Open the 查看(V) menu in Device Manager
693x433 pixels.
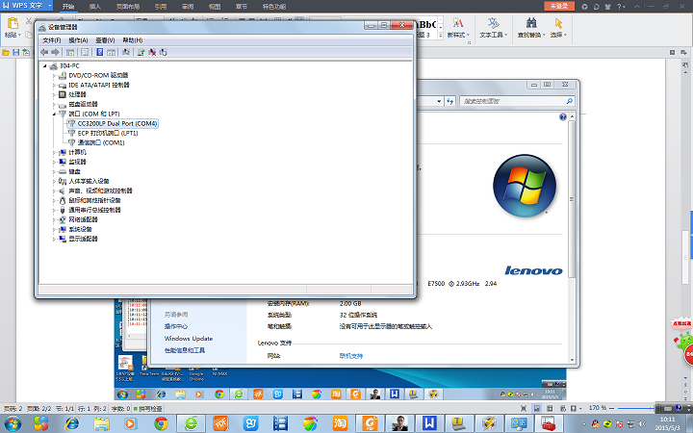(105, 40)
